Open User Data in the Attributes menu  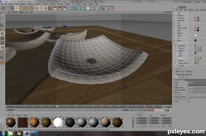(188, 72)
